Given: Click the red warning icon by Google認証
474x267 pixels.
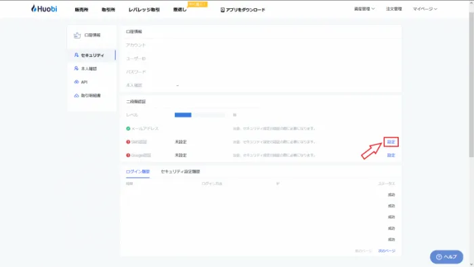Looking at the screenshot, I should pos(128,155).
